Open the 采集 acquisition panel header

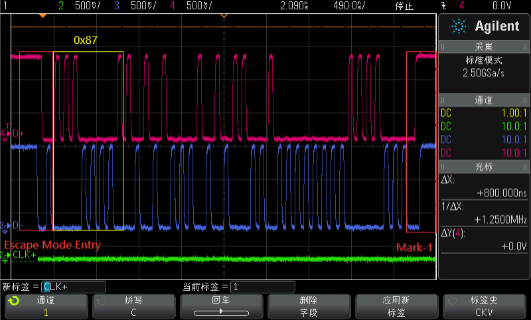(483, 46)
